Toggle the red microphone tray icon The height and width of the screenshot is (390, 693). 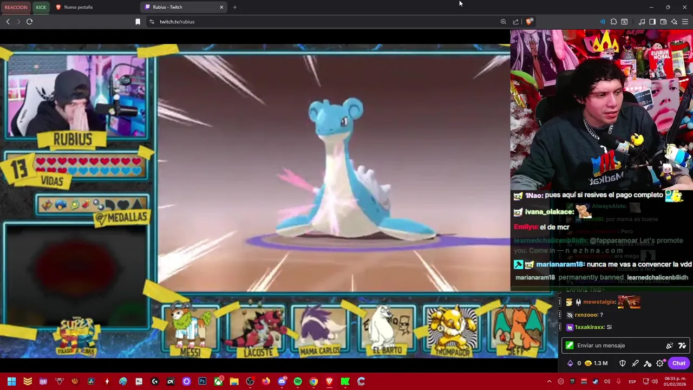coord(618,381)
